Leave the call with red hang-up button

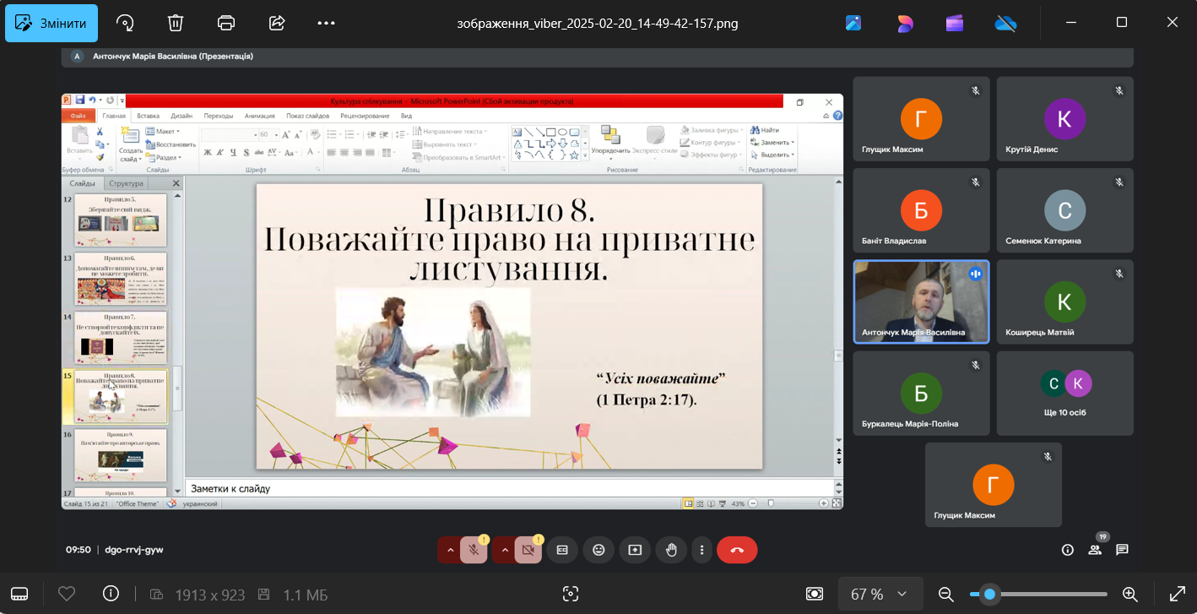coord(737,550)
